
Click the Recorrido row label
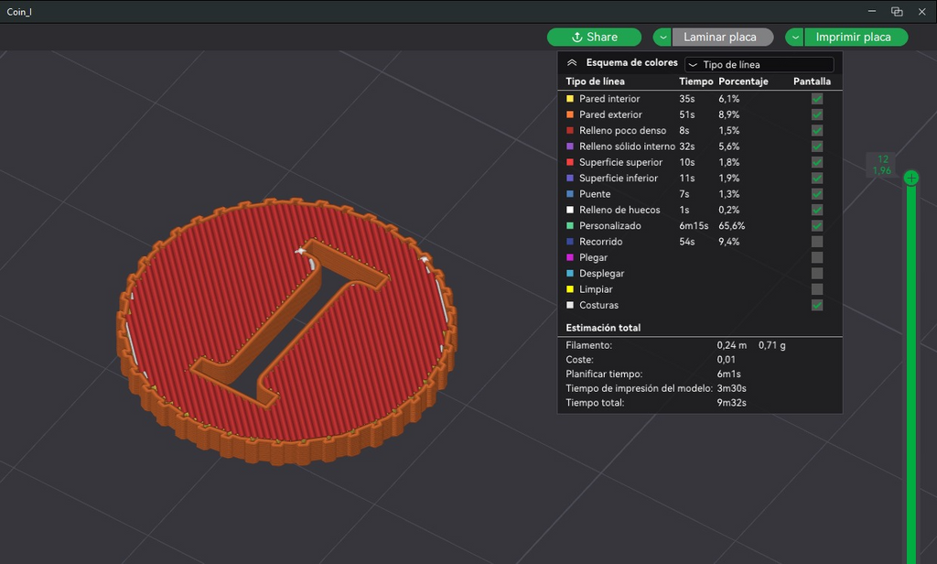click(600, 242)
